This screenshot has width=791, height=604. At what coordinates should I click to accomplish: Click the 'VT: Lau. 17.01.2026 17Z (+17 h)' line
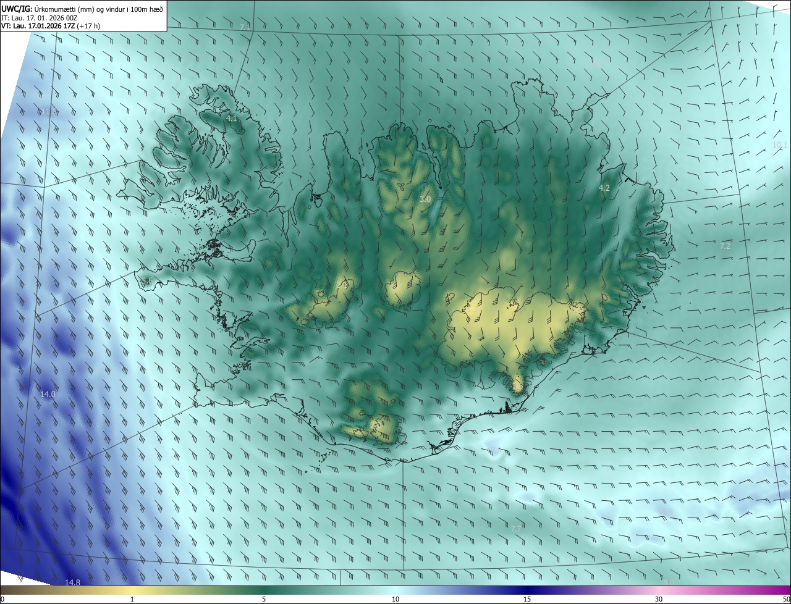pos(51,26)
